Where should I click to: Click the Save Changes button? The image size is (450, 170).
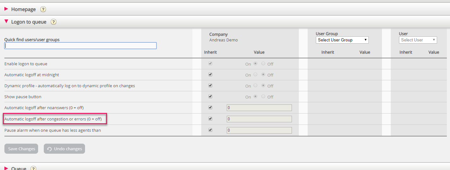[x=21, y=149]
